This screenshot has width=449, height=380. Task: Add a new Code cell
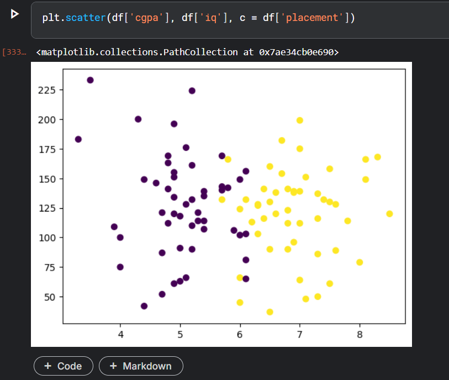(64, 366)
